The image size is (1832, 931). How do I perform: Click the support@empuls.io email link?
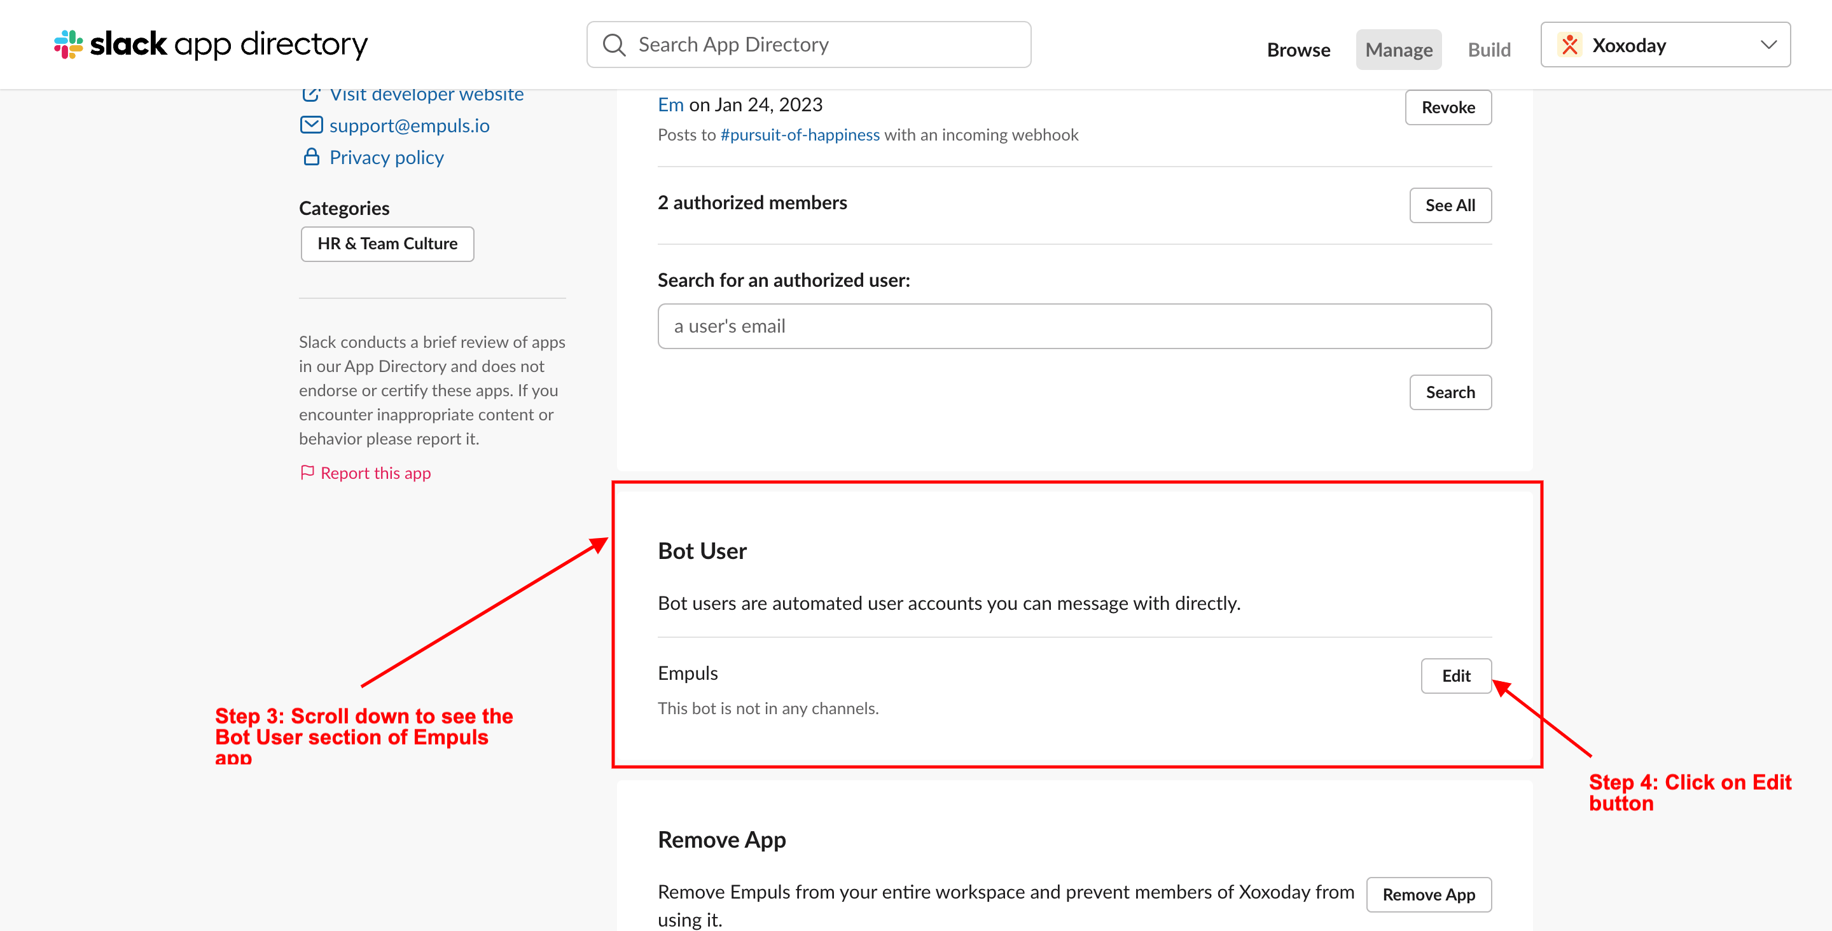[x=409, y=125]
